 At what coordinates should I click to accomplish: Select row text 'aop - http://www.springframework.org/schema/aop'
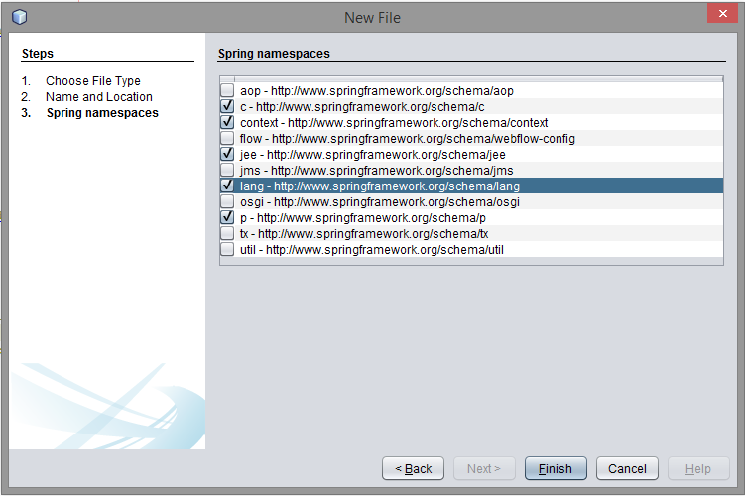click(376, 90)
